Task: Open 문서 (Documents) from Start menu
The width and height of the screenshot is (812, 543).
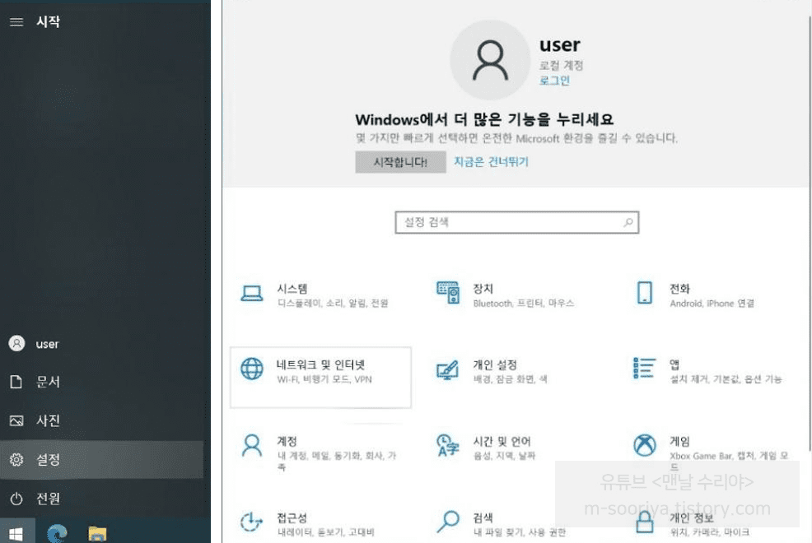Action: [48, 383]
